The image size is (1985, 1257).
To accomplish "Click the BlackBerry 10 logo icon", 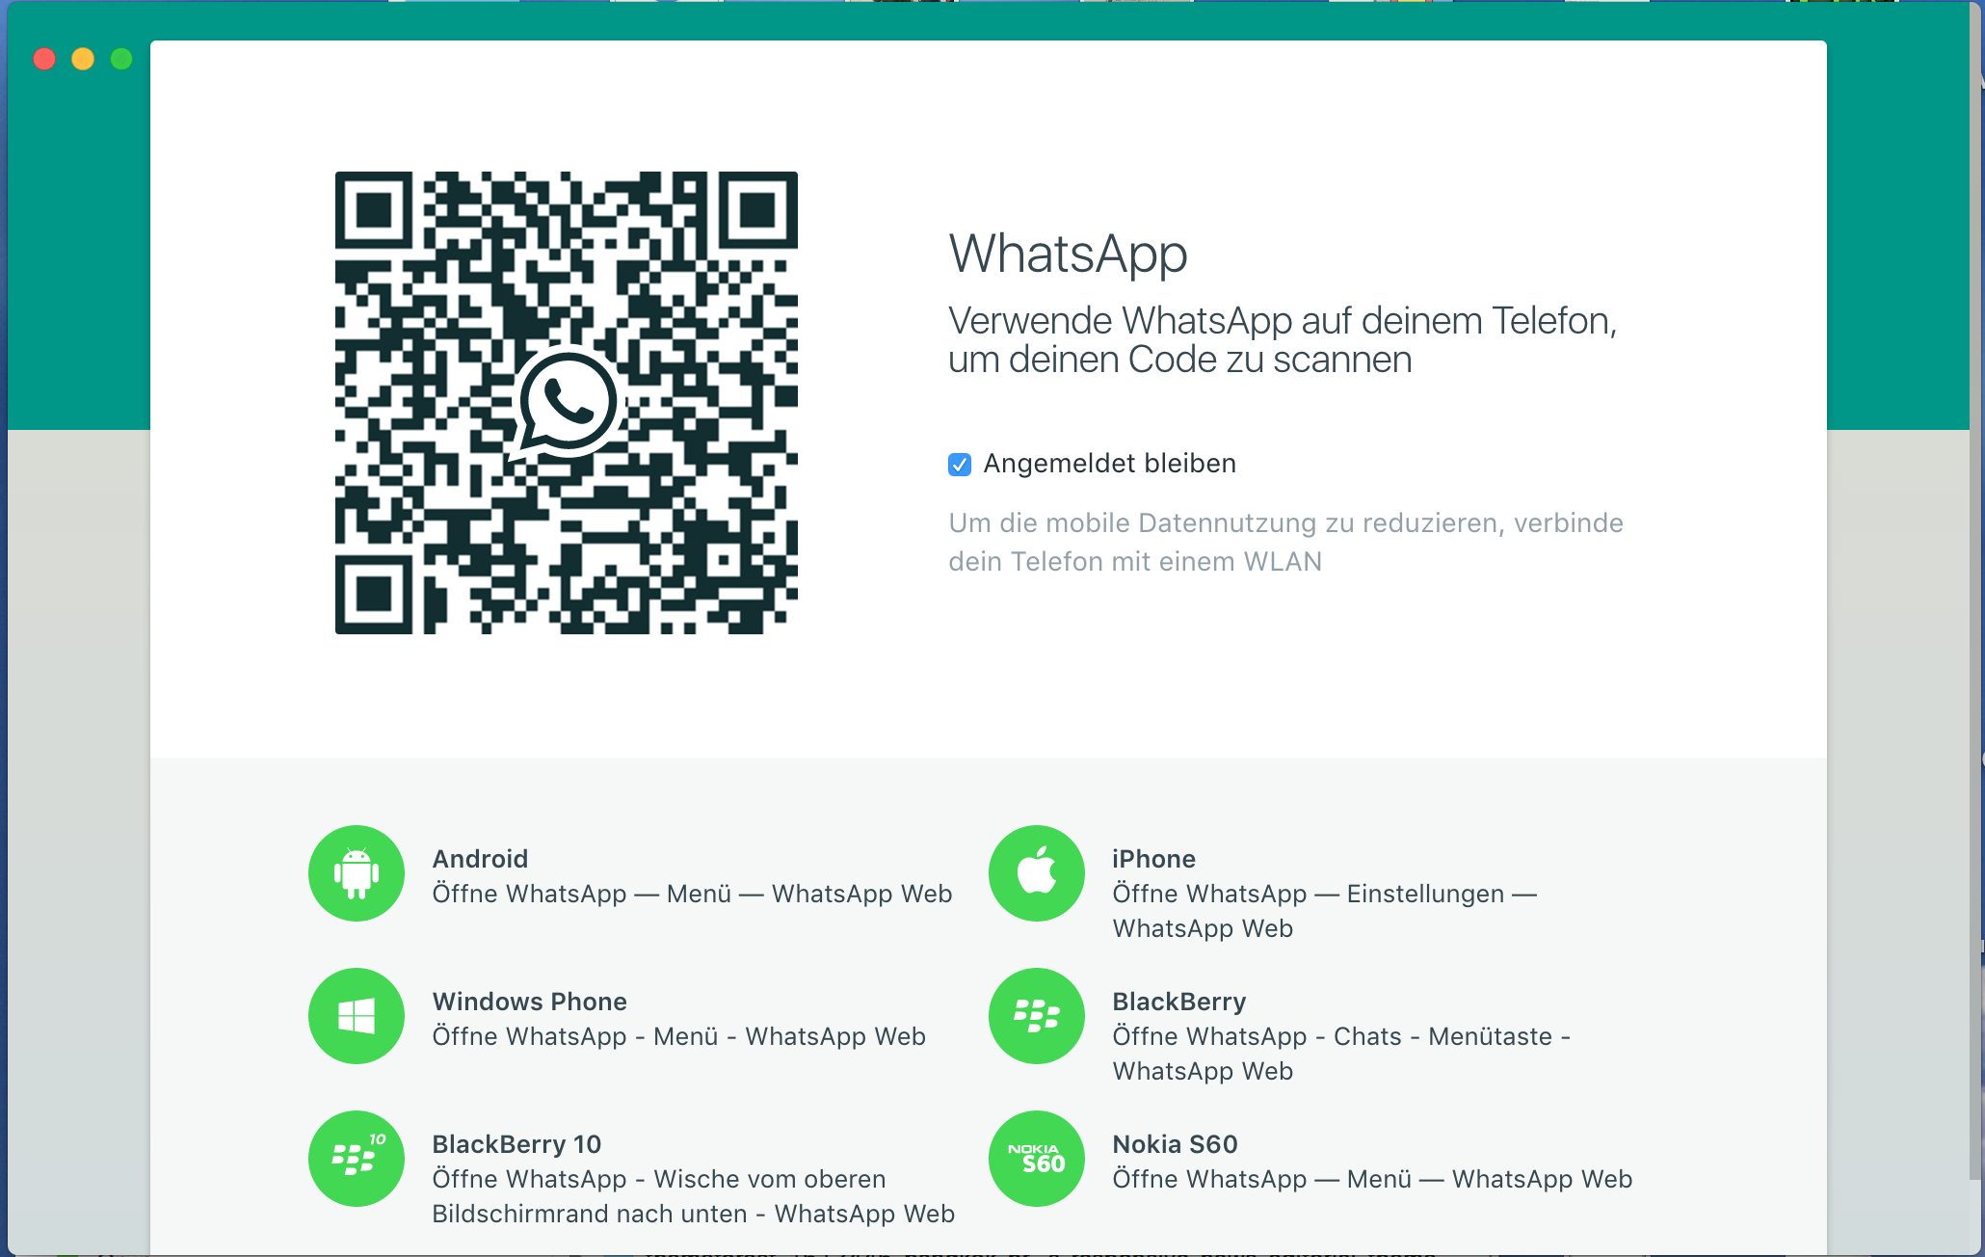I will pyautogui.click(x=357, y=1159).
